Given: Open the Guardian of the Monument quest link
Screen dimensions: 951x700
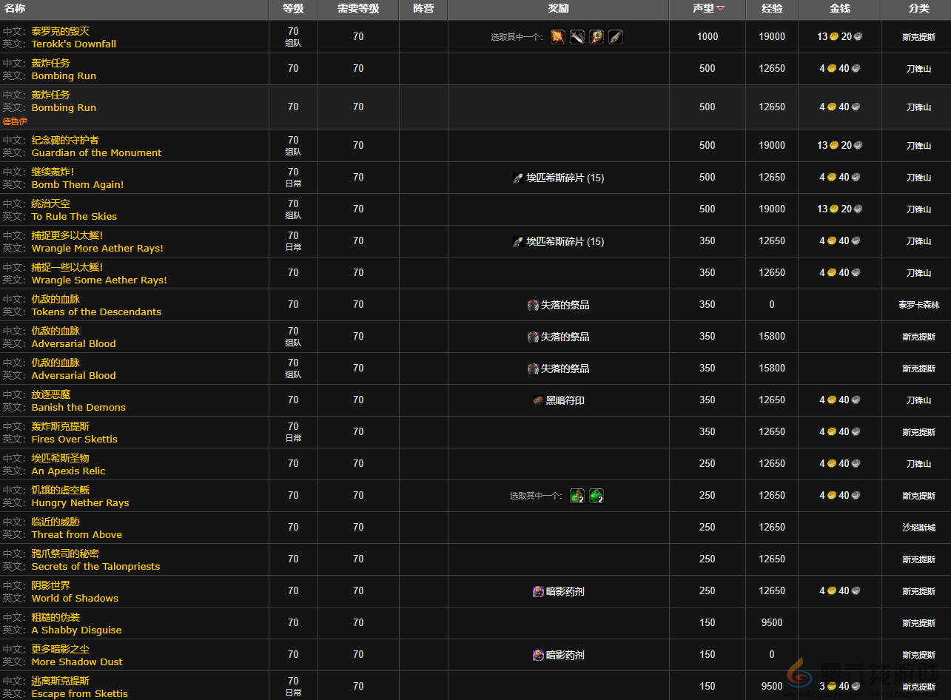Looking at the screenshot, I should (96, 152).
